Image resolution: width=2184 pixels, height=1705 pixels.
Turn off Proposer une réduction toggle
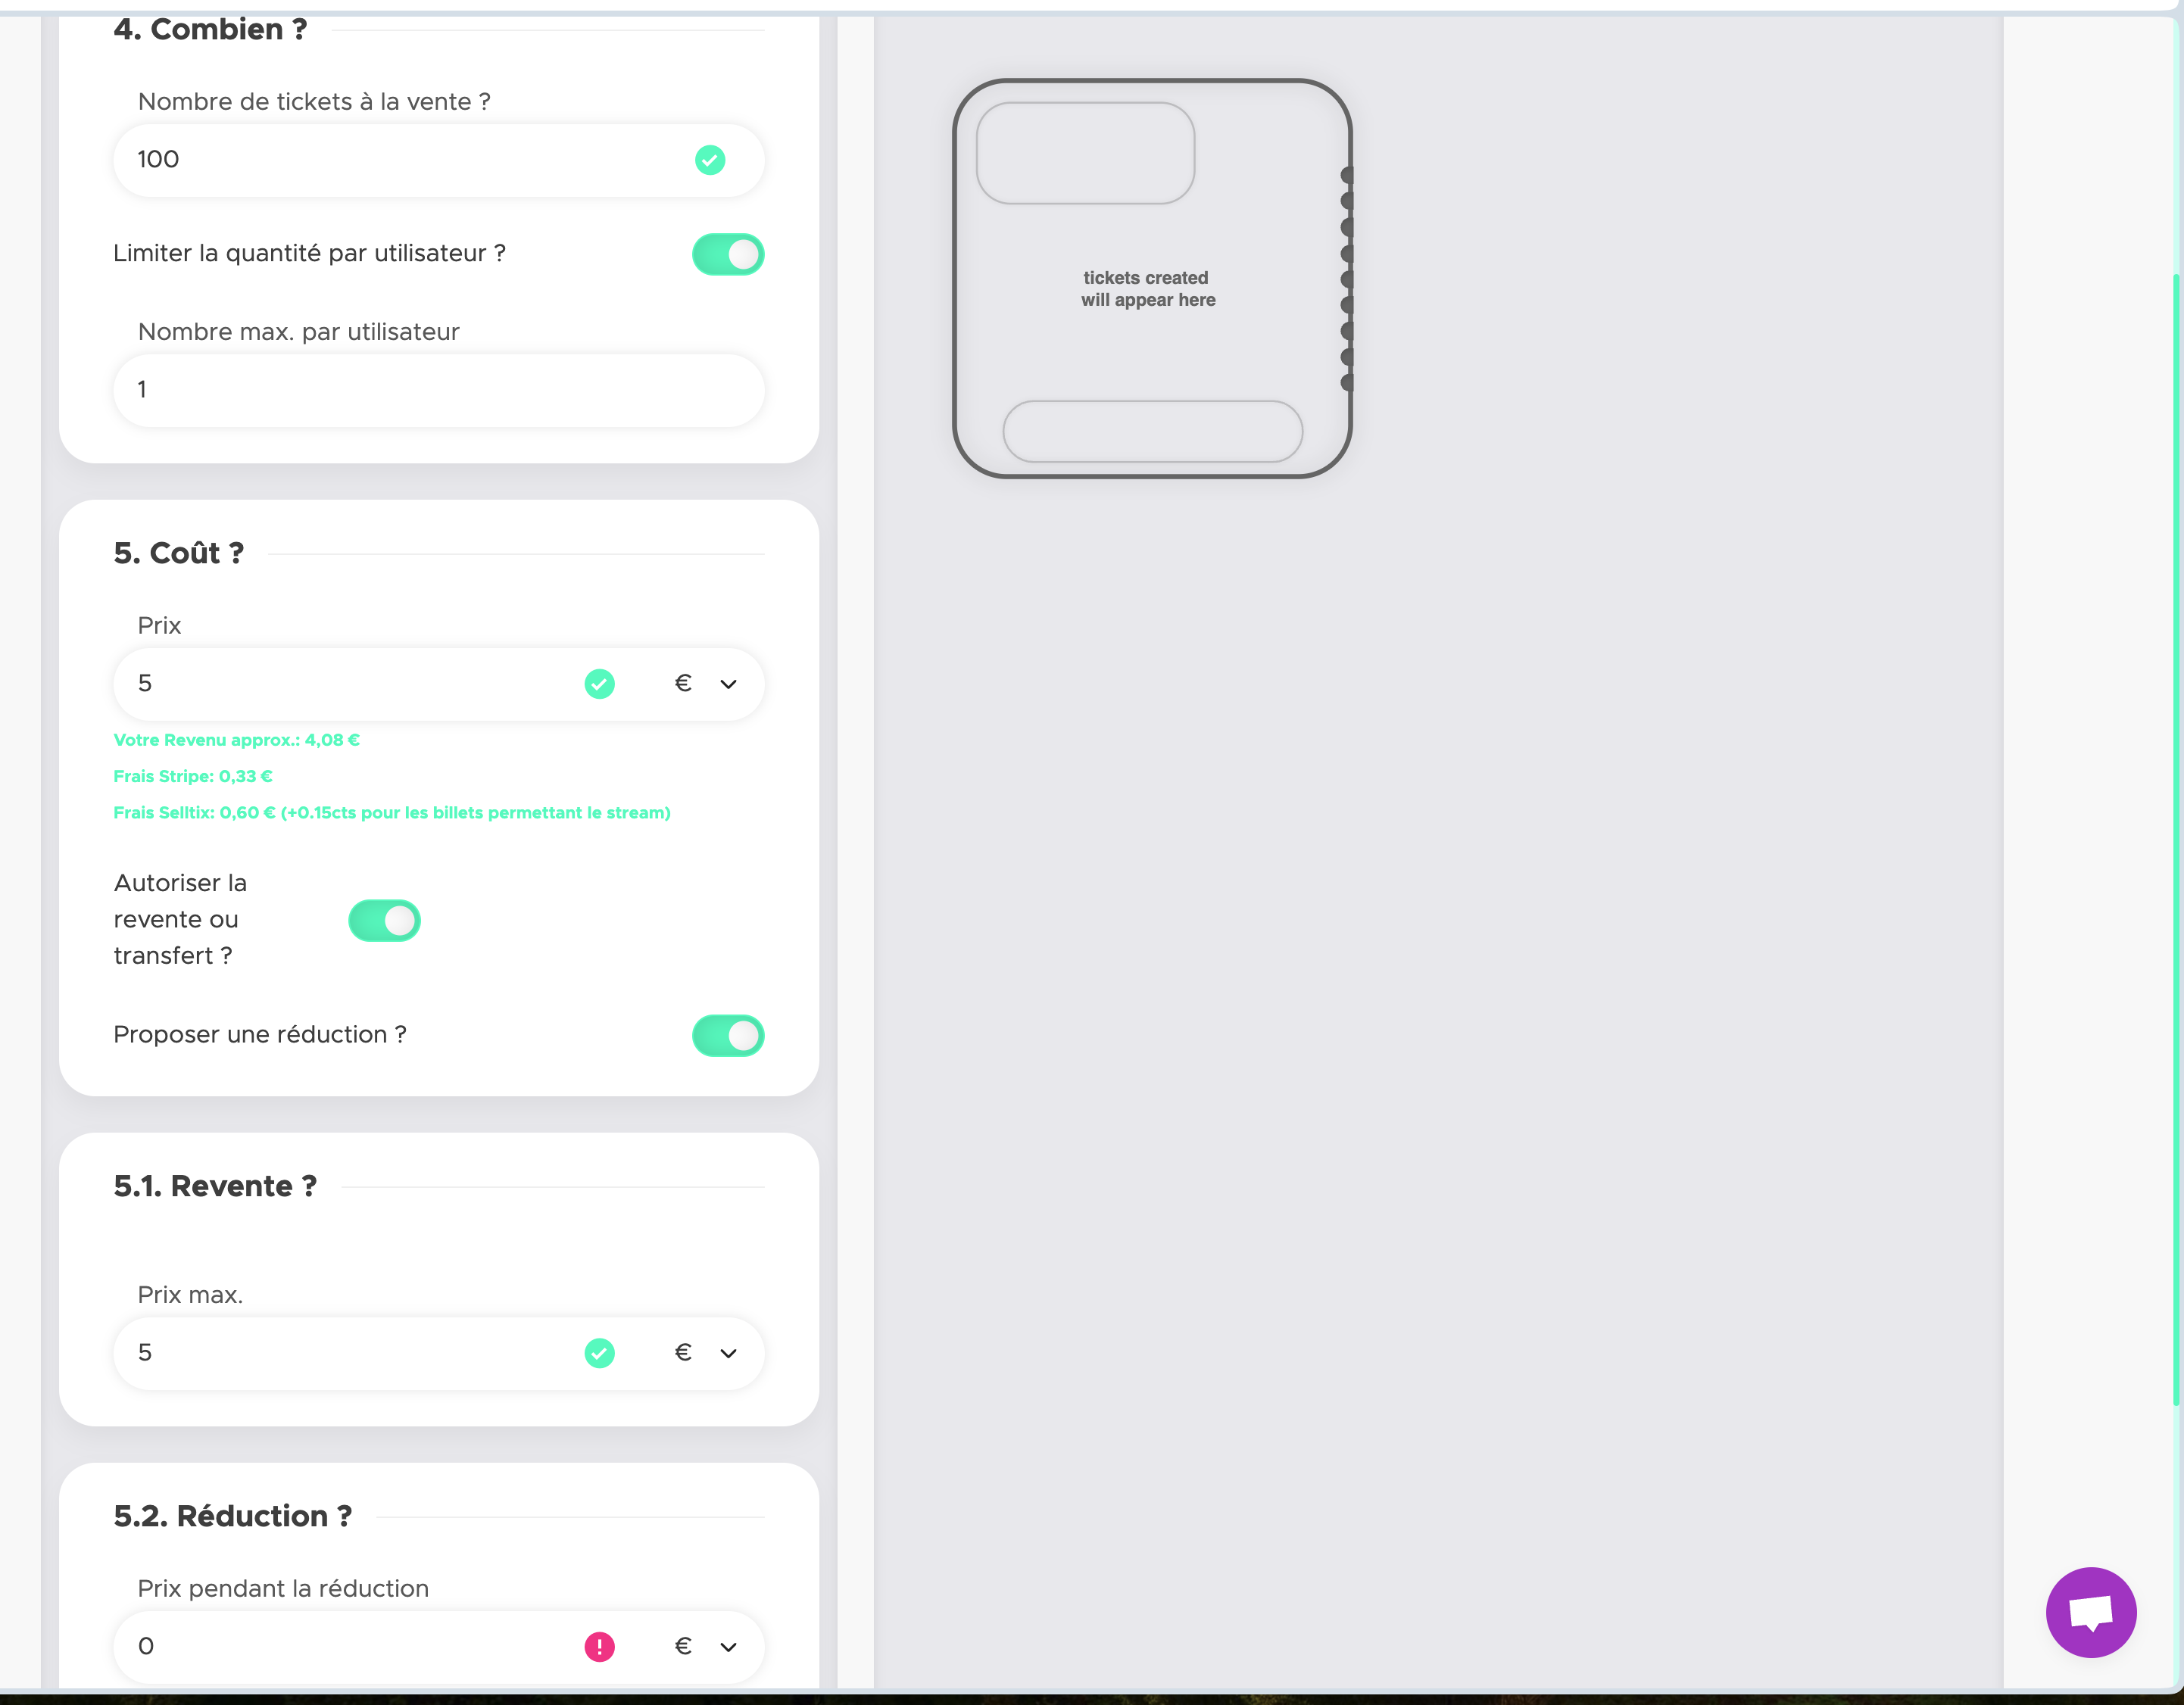tap(728, 1035)
